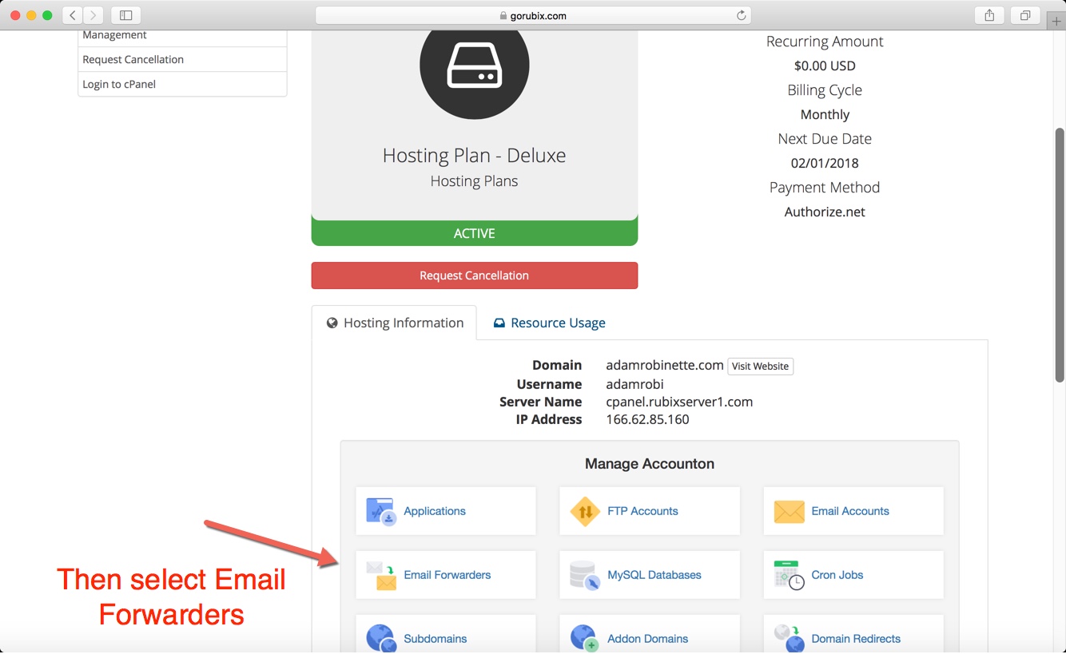Click the Authorize.net payment method text
Viewport: 1066px width, 654px height.
[825, 212]
